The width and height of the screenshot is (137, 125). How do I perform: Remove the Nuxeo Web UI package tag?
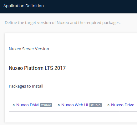[58, 105]
